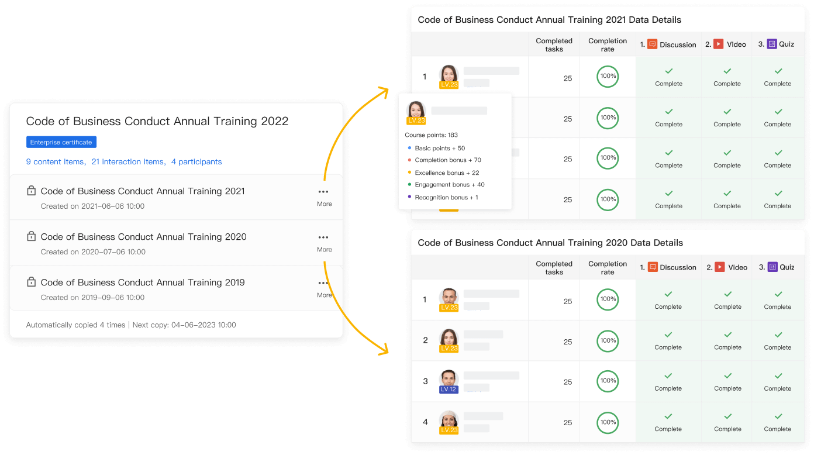814x455 pixels.
Task: Click the lock icon beside Training 2021
Action: pos(32,191)
